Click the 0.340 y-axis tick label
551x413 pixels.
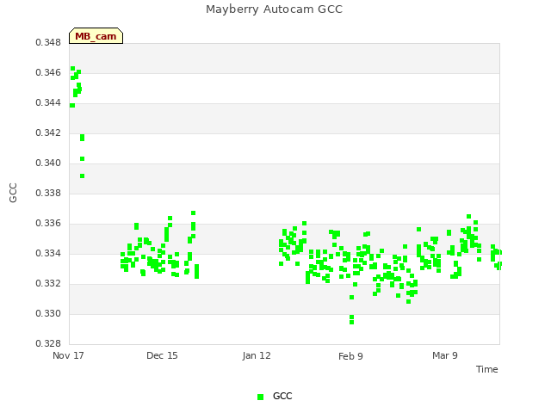pyautogui.click(x=48, y=163)
